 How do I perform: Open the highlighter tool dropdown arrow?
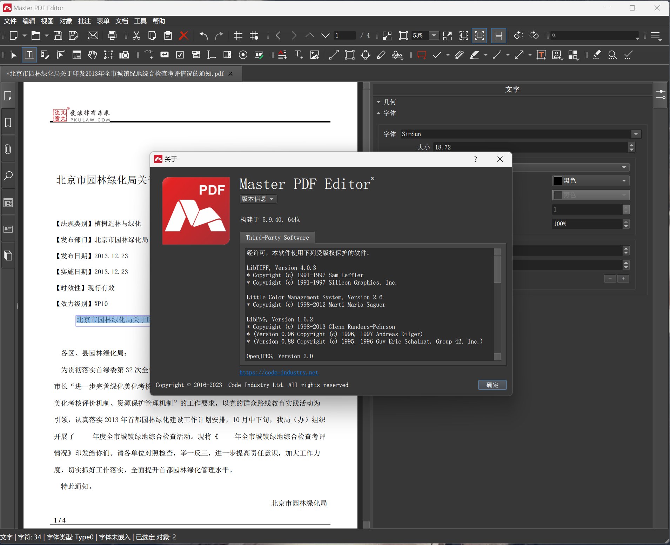pyautogui.click(x=486, y=55)
